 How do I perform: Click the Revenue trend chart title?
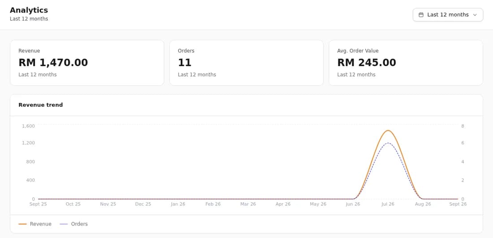pos(40,105)
